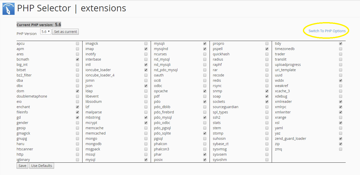Click the Use Defaults button

42,166
